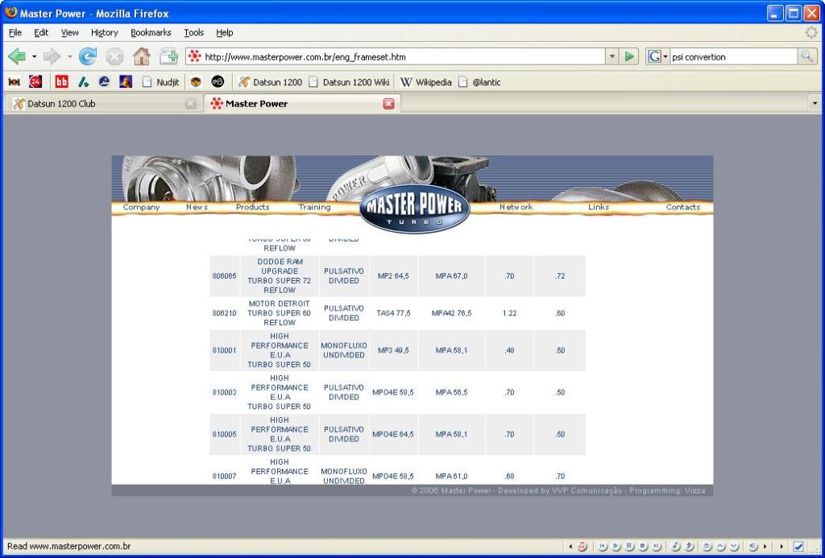Select the Master Power tab
This screenshot has height=558, width=825.
(302, 104)
